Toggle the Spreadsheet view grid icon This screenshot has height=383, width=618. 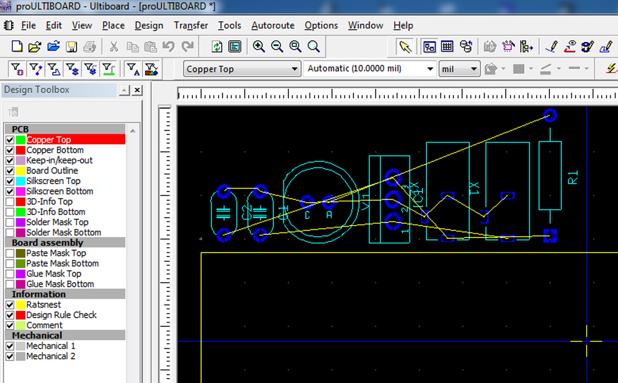[448, 46]
